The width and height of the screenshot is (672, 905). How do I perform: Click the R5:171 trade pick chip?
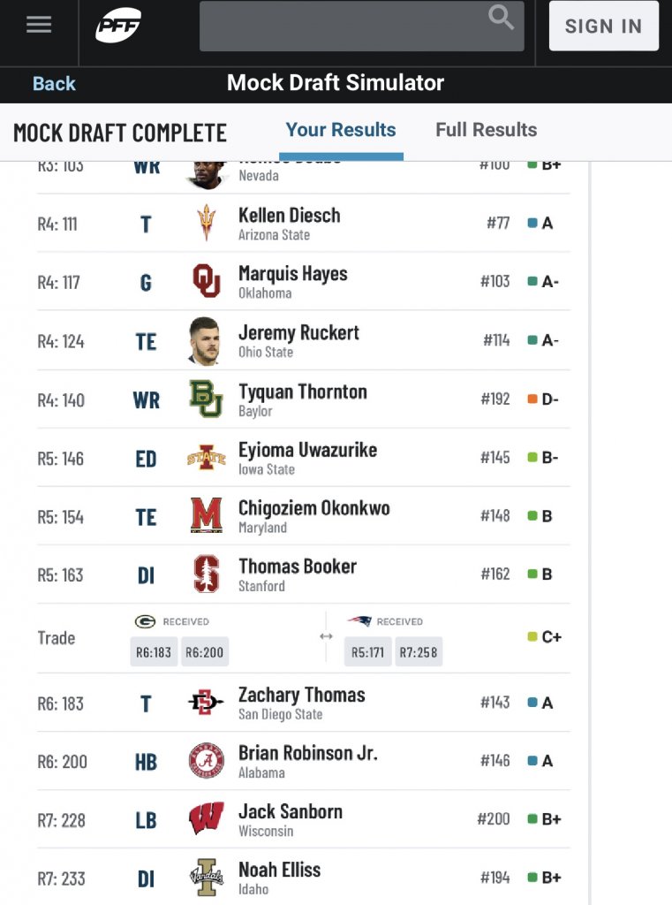coord(368,652)
